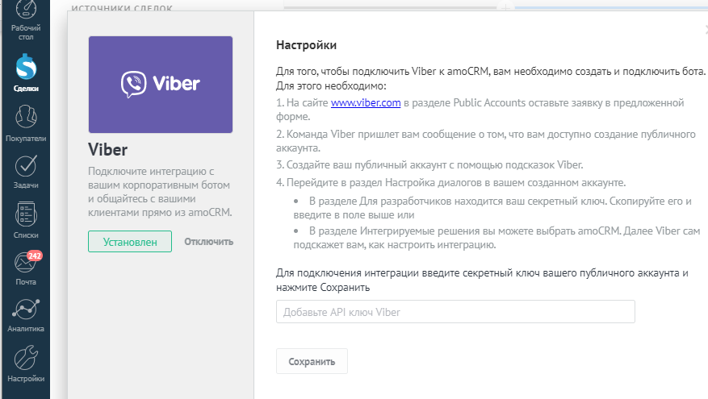
Task: Open the Рабочий стол dashboard icon
Action: [26, 20]
